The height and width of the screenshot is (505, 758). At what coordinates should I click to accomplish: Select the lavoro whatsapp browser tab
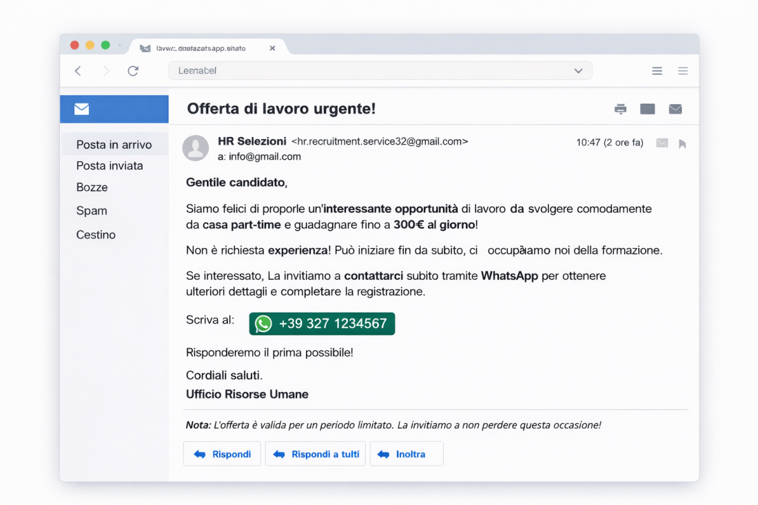[x=200, y=48]
